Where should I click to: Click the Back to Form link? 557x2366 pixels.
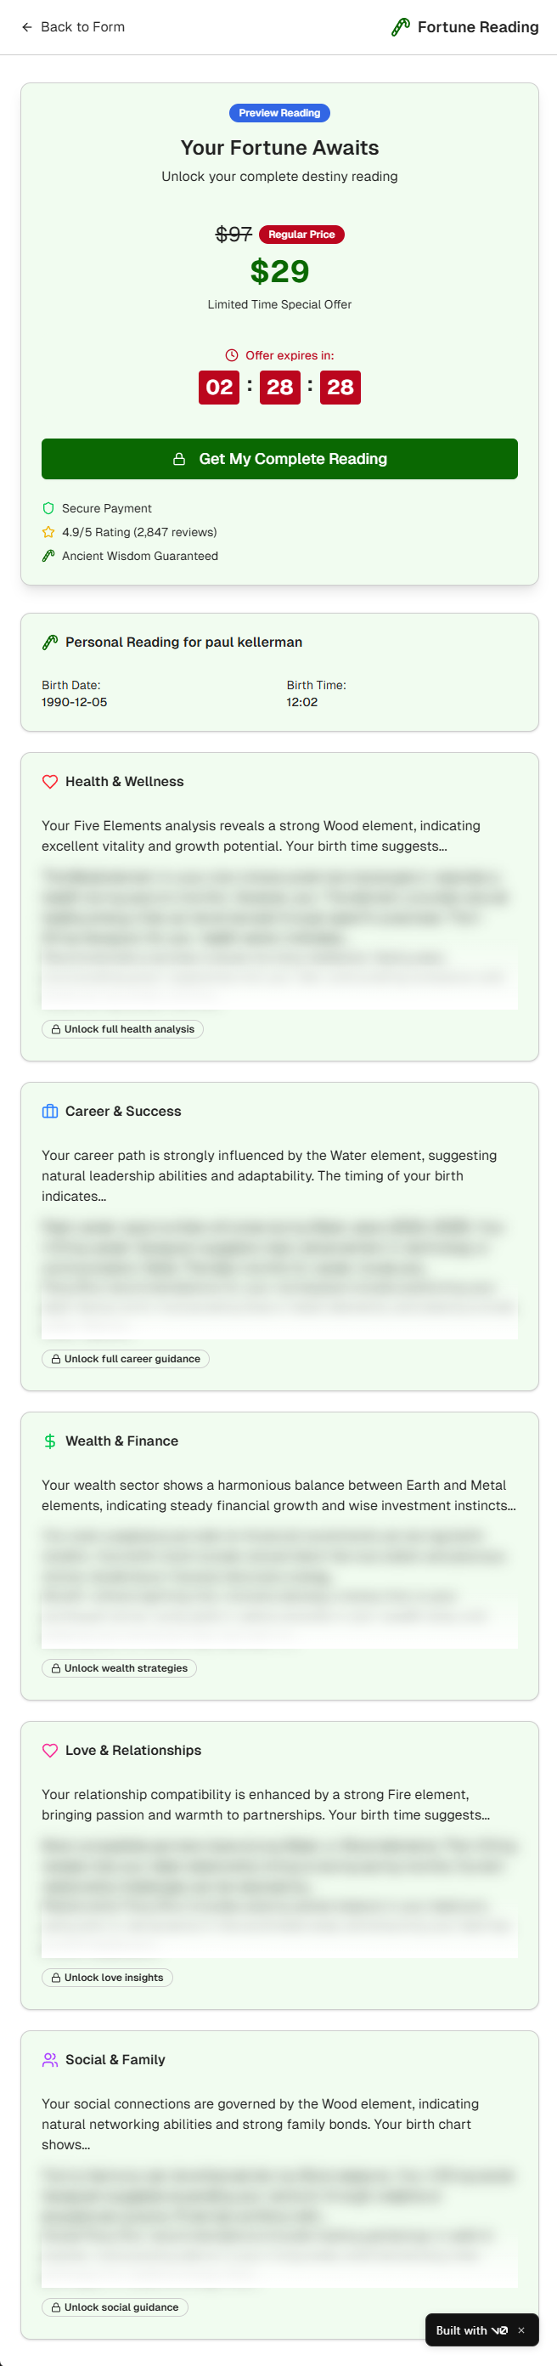73,26
